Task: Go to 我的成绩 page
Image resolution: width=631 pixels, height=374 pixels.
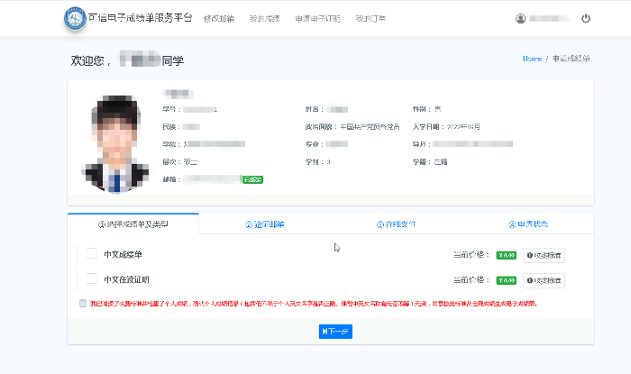Action: coord(264,19)
